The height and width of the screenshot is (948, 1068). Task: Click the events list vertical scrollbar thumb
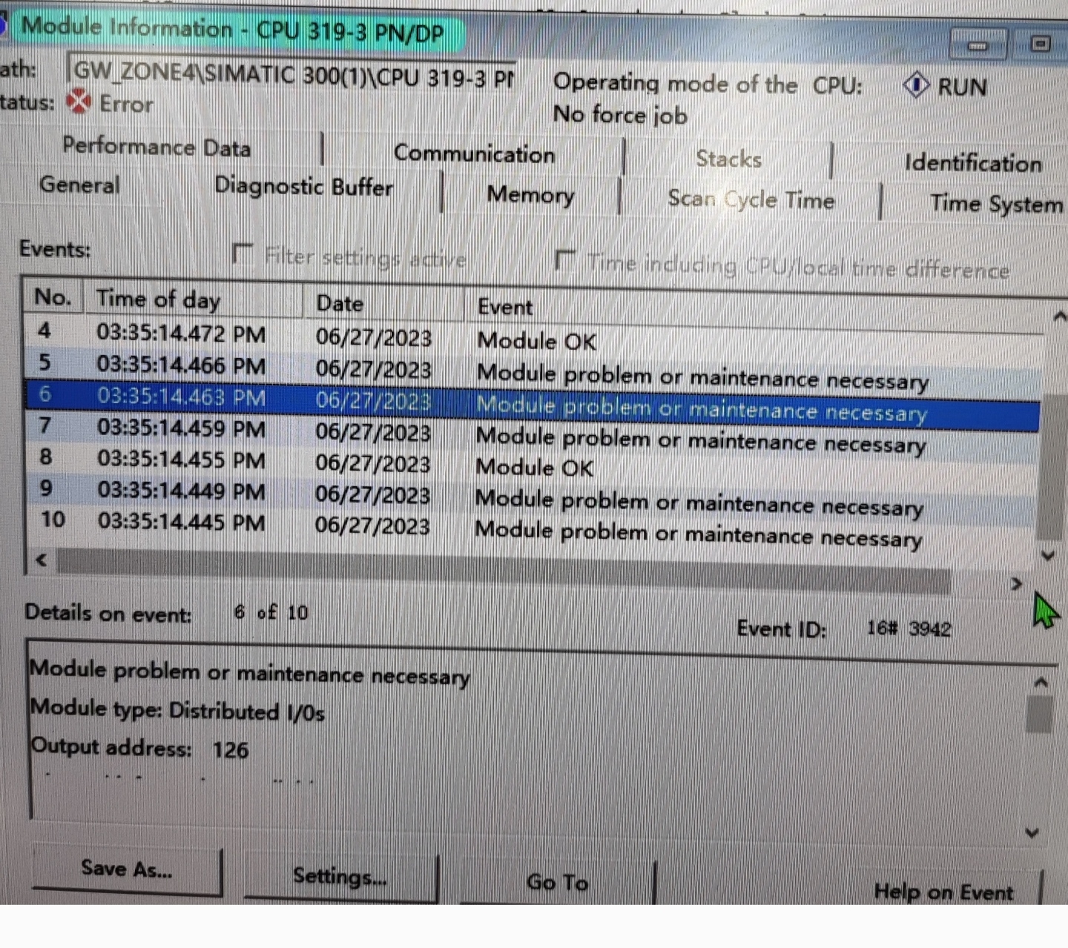coord(1051,467)
